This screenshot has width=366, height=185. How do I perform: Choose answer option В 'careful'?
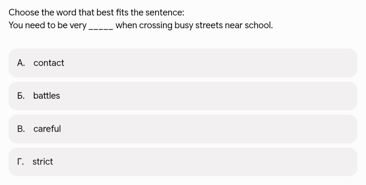183,129
